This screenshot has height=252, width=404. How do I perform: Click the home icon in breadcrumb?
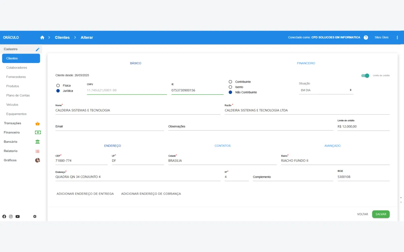tap(42, 38)
